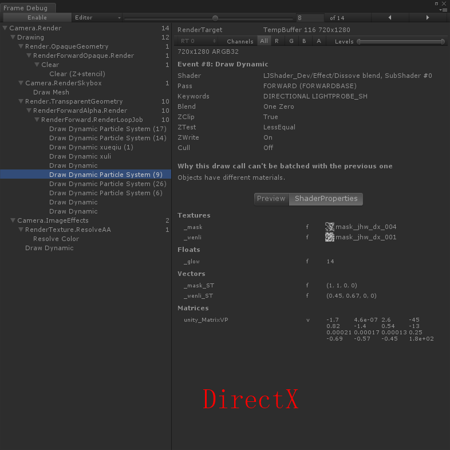The height and width of the screenshot is (450, 450).
Task: Click the mask_jhw_dx_004 texture thumbnail
Action: (x=329, y=227)
